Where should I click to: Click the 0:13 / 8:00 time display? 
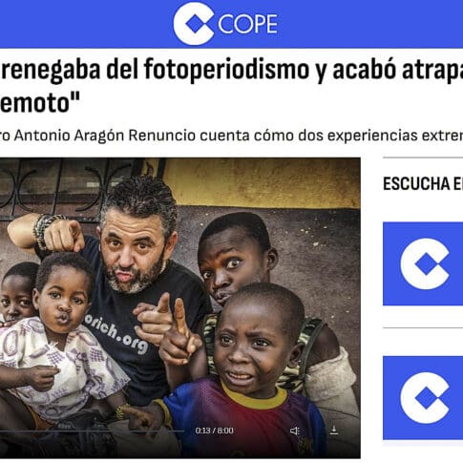click(215, 431)
